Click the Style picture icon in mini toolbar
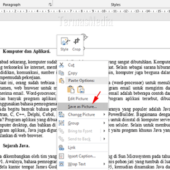Viewport: 170px width, 170px height. (65, 41)
